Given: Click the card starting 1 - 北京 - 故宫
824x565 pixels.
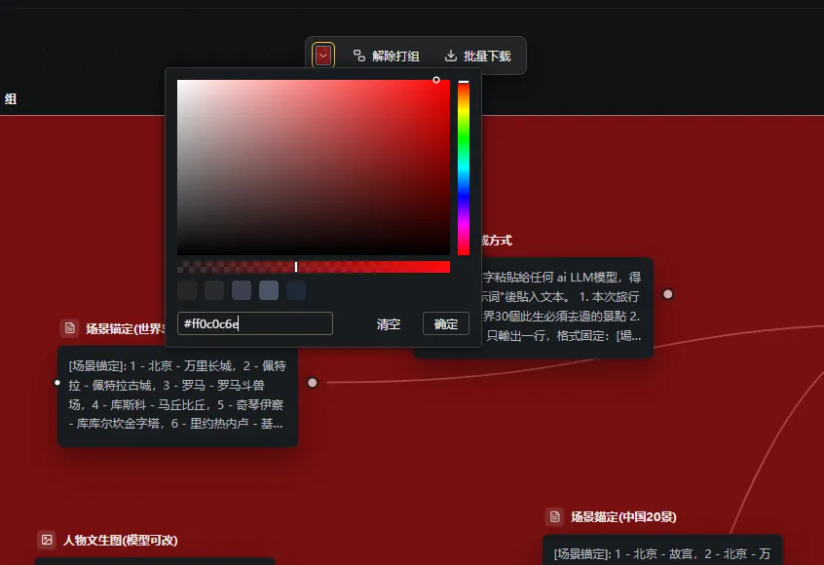Looking at the screenshot, I should [x=662, y=550].
